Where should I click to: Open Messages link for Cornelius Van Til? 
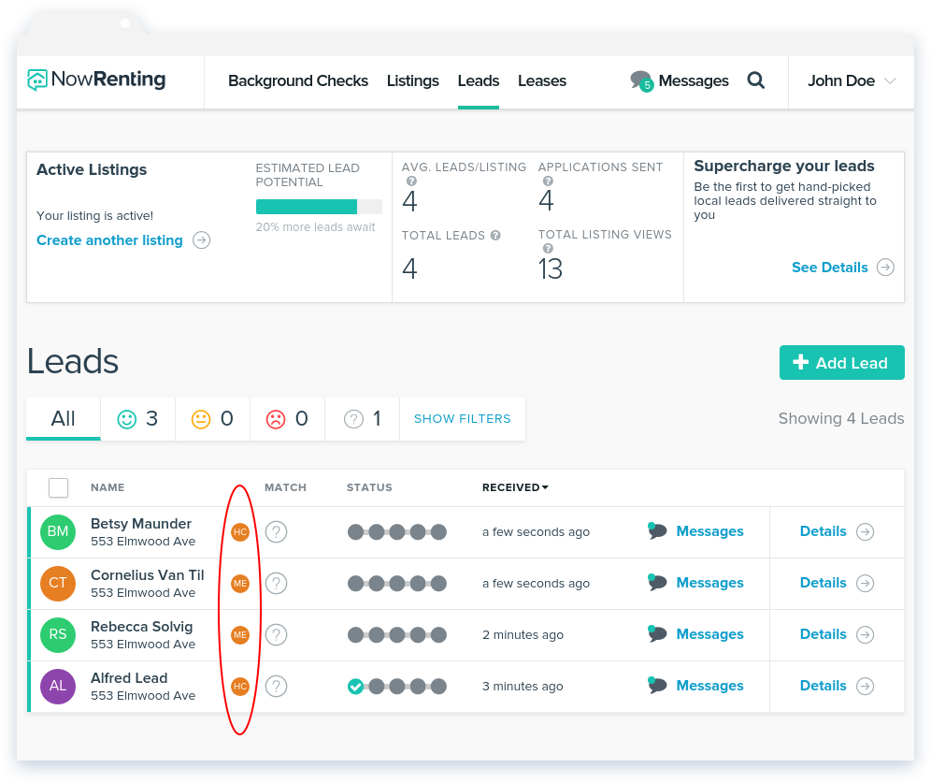pos(710,583)
